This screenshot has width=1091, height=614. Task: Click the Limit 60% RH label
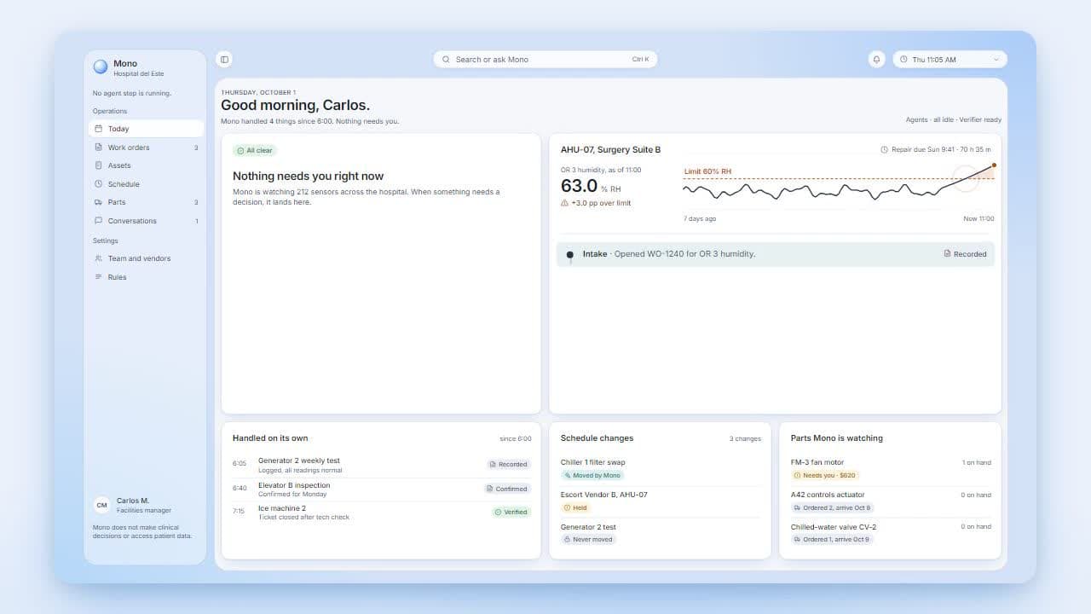pyautogui.click(x=707, y=171)
